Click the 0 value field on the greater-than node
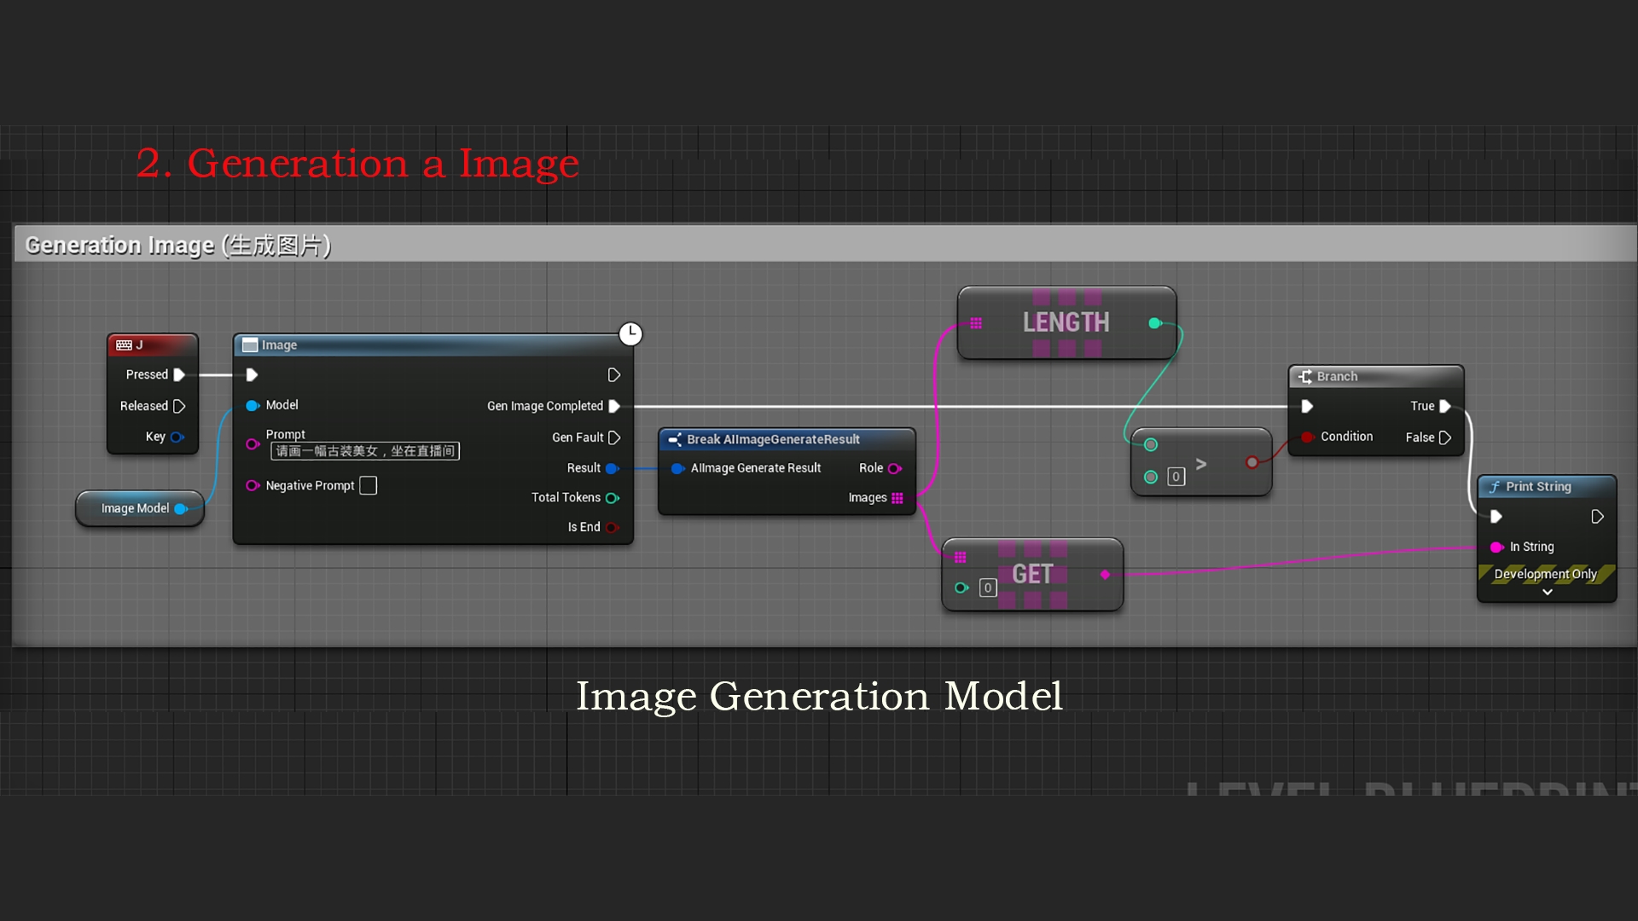Screen dimensions: 1638x921 (1176, 477)
